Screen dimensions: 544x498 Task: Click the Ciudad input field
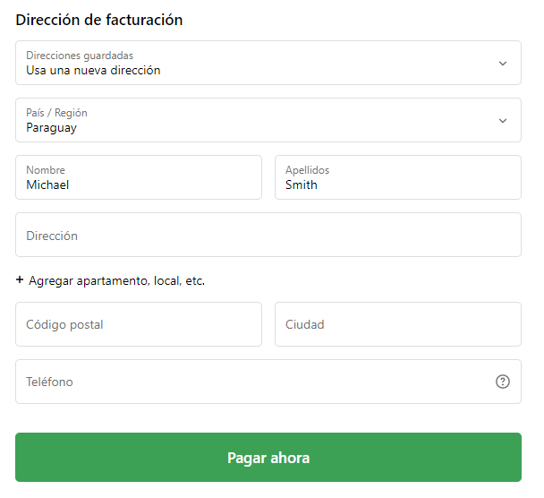[x=397, y=324]
